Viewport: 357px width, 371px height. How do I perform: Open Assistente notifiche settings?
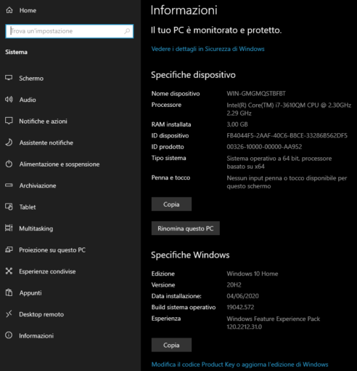[x=46, y=143]
